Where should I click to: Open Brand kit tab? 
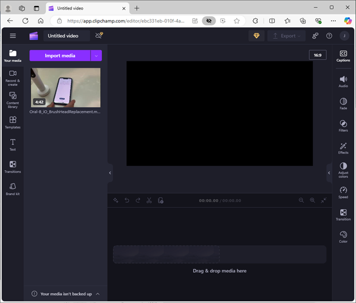13,189
